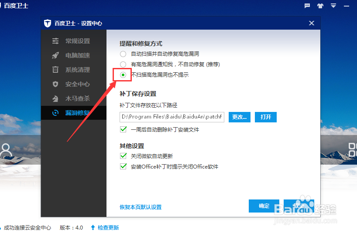Open the main menu dropdown arrow icon
357x233 pixels.
coord(333,6)
